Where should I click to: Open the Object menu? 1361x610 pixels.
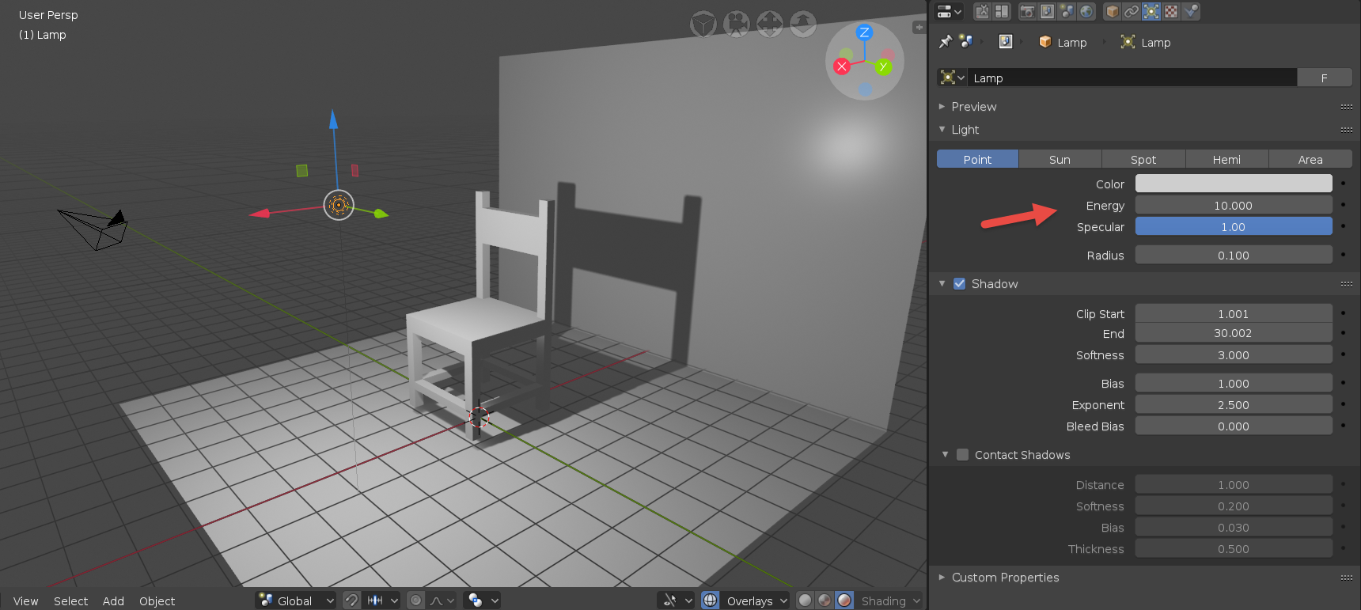click(157, 601)
